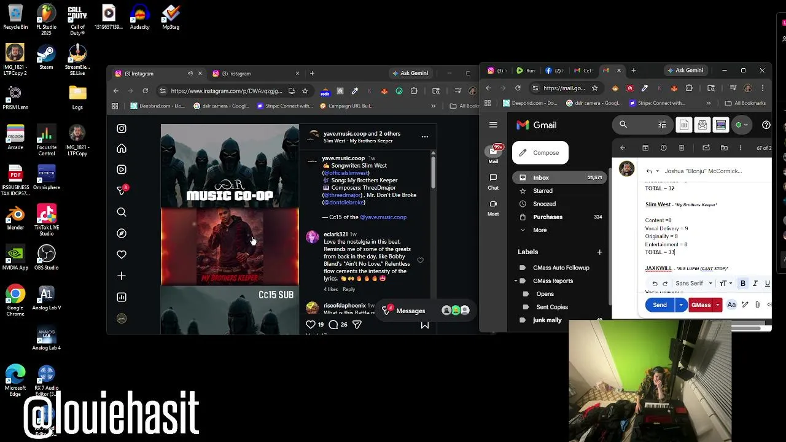Like the Instagram post with the heart icon
The image size is (786, 442).
[311, 324]
